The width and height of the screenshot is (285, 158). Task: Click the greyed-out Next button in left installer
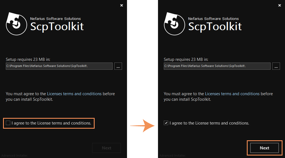tap(107, 148)
